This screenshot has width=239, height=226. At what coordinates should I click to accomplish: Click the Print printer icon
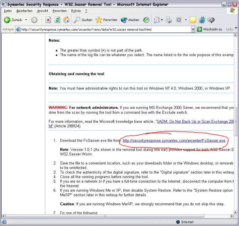pos(169,20)
